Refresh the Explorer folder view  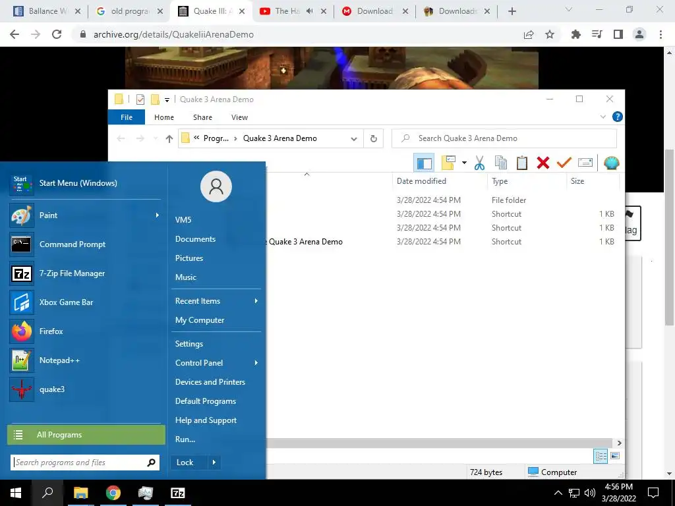(x=374, y=138)
